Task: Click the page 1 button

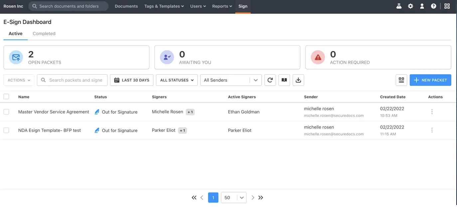Action: pos(213,198)
